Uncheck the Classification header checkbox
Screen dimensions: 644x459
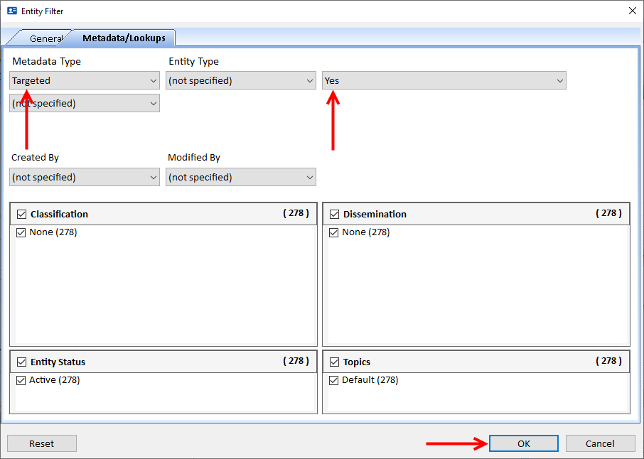[x=21, y=214]
